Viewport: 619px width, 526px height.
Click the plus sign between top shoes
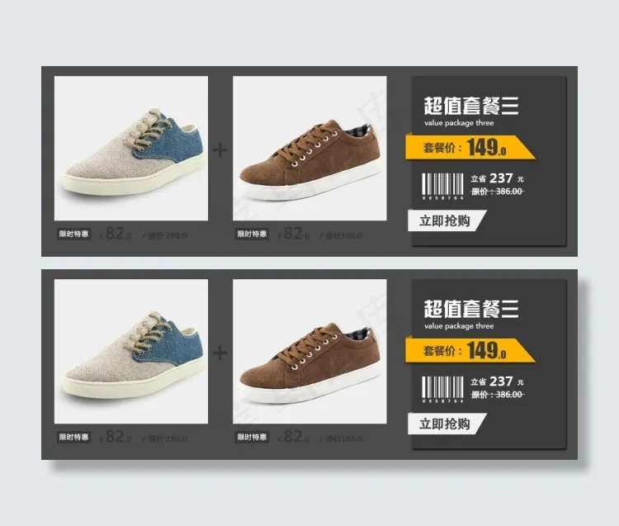click(x=220, y=150)
